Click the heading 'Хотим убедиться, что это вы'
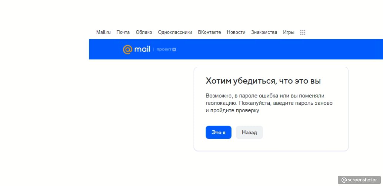The image size is (383, 186). pyautogui.click(x=263, y=81)
